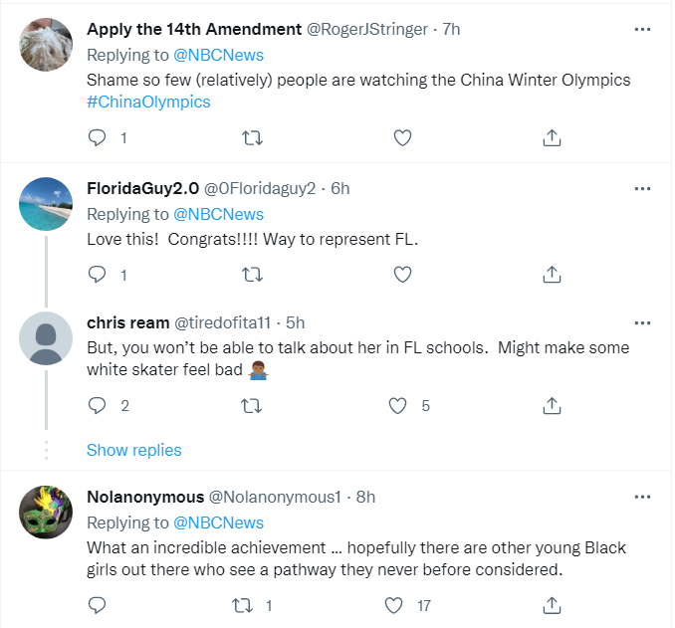Share the Nolanonymous tweet
675x628 pixels.
553,604
